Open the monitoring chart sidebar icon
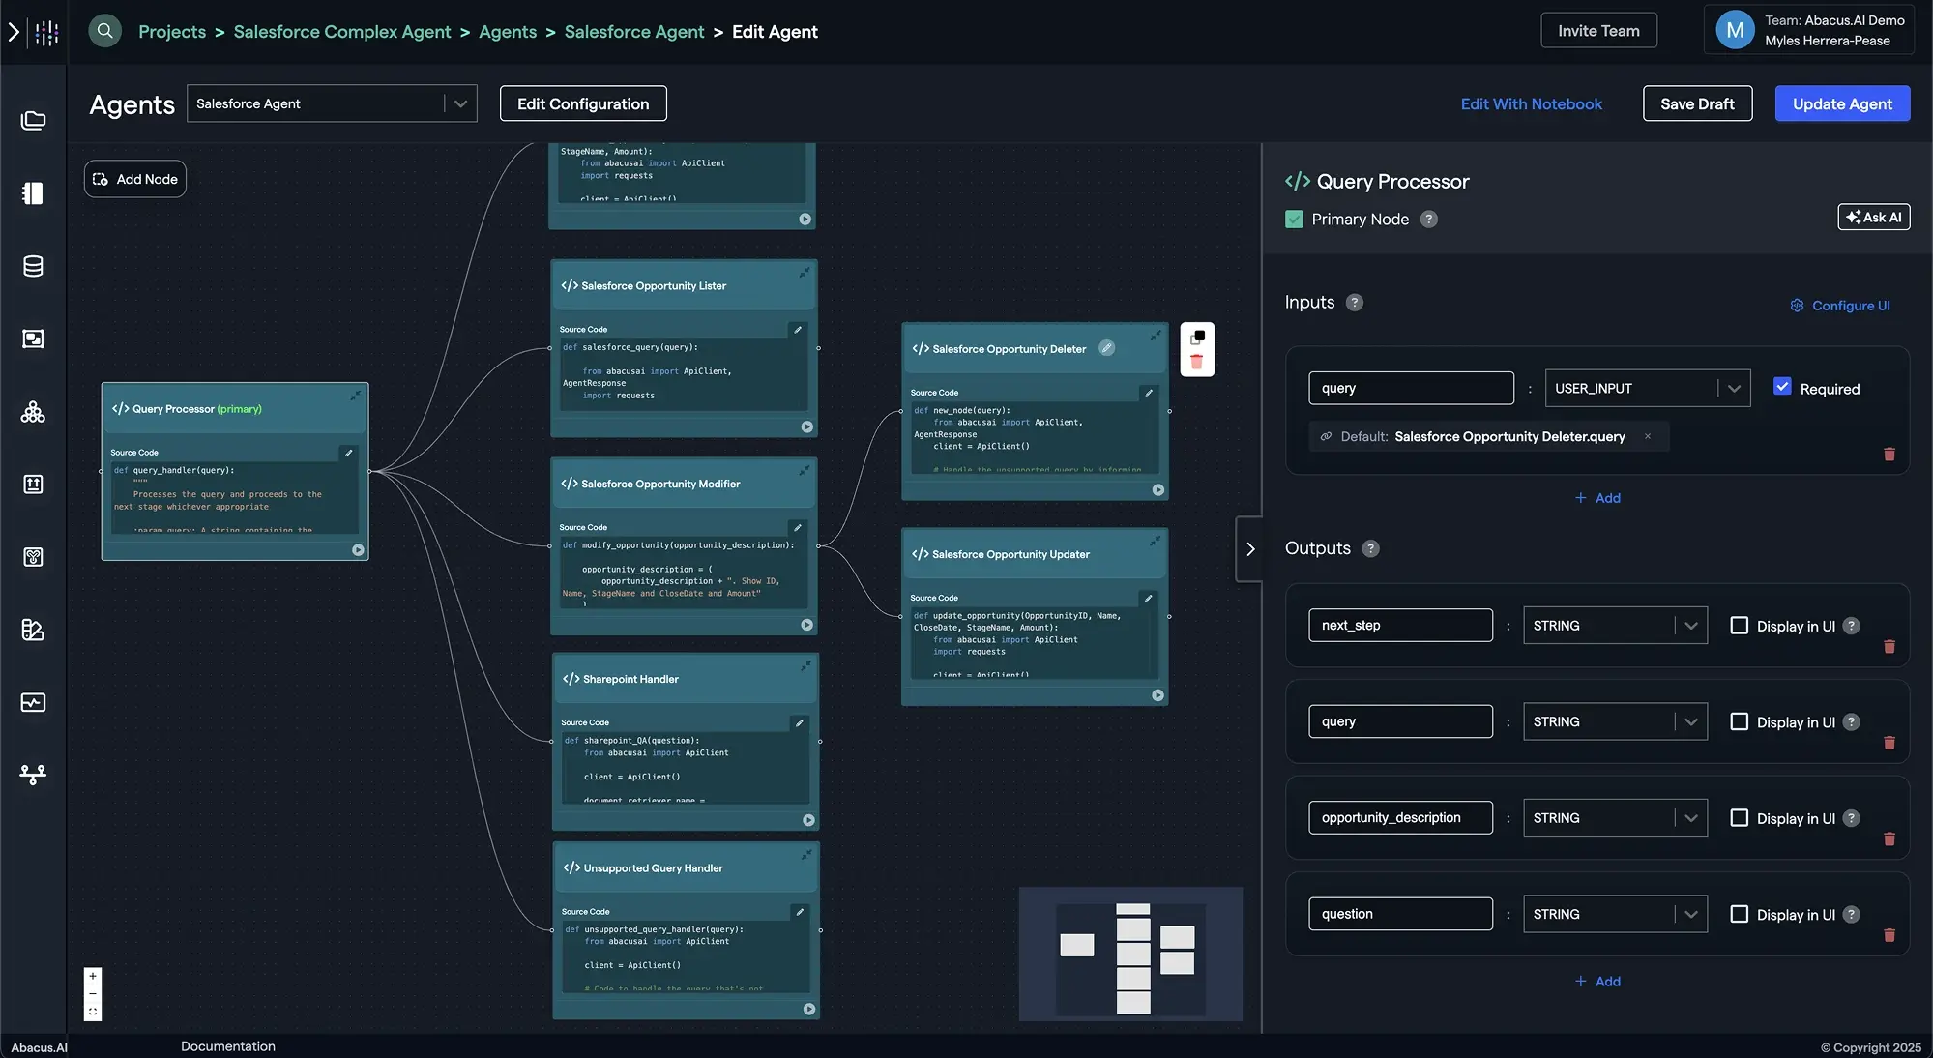Screen dimensions: 1933x1058 point(33,702)
